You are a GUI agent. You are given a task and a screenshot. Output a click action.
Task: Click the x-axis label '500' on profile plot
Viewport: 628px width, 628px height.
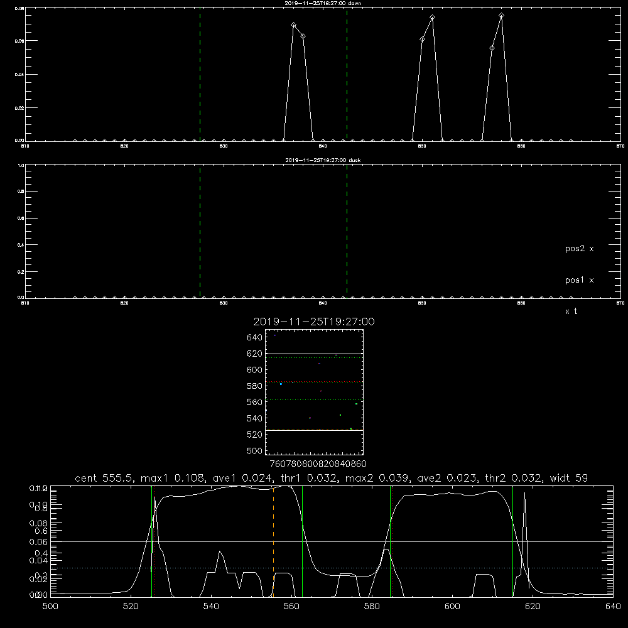tap(50, 607)
